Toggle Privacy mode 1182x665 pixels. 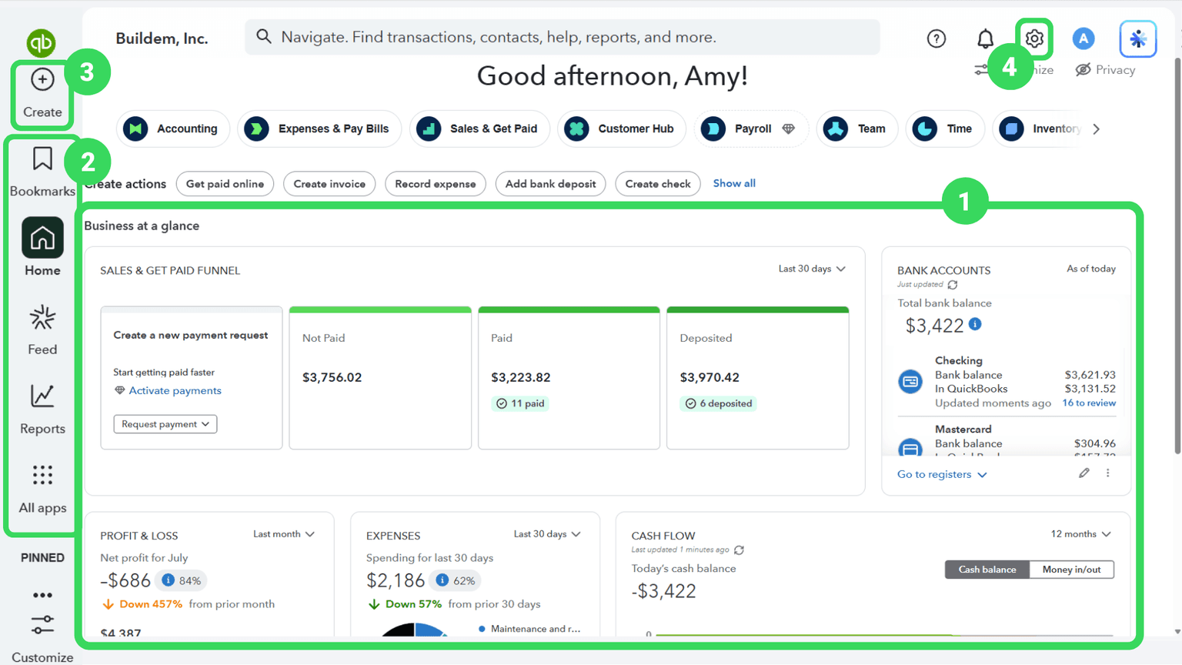click(x=1105, y=70)
